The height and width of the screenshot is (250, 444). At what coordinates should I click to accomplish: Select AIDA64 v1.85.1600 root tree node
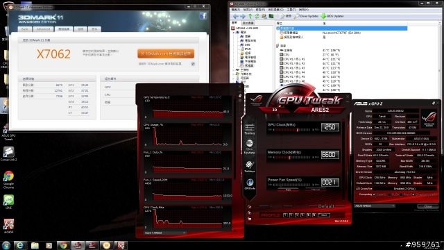click(x=245, y=28)
